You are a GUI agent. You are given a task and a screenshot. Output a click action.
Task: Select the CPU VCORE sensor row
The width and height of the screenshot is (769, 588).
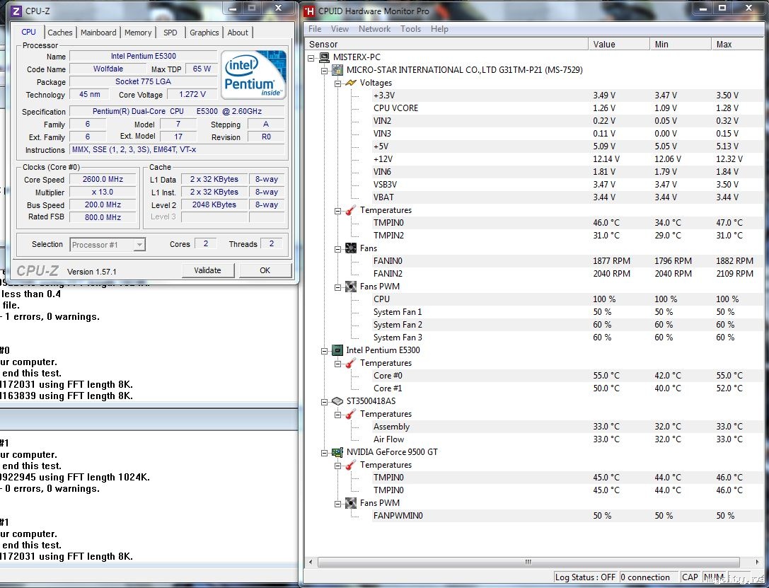(x=395, y=108)
